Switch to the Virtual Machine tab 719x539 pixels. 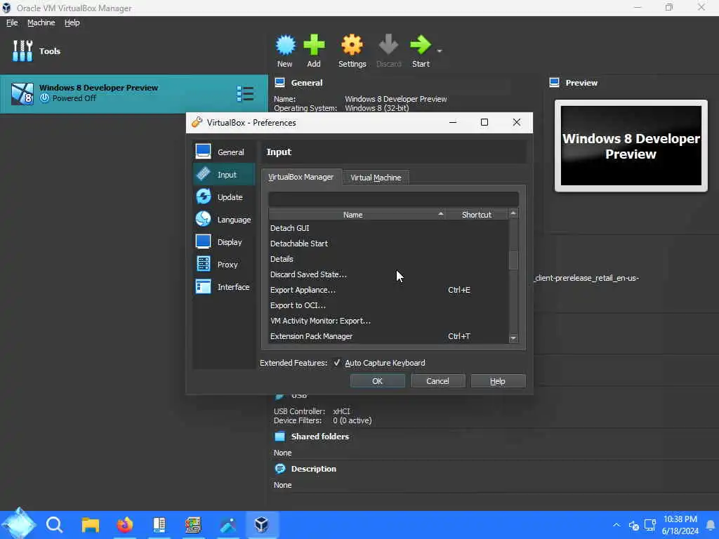(x=376, y=178)
